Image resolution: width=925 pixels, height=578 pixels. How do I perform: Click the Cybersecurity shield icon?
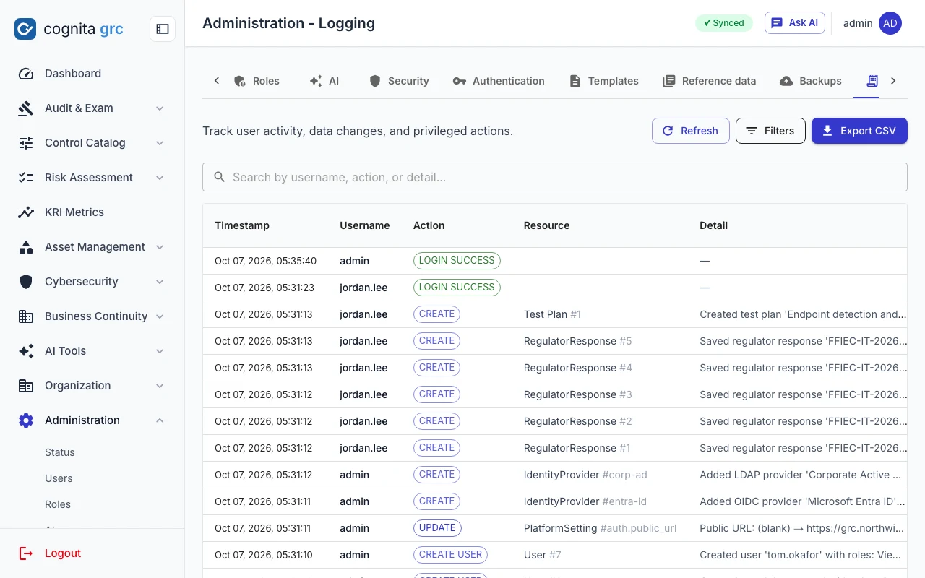(26, 282)
